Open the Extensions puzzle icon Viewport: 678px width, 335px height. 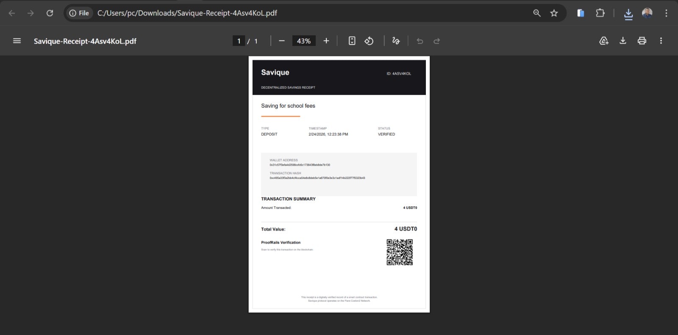(600, 13)
